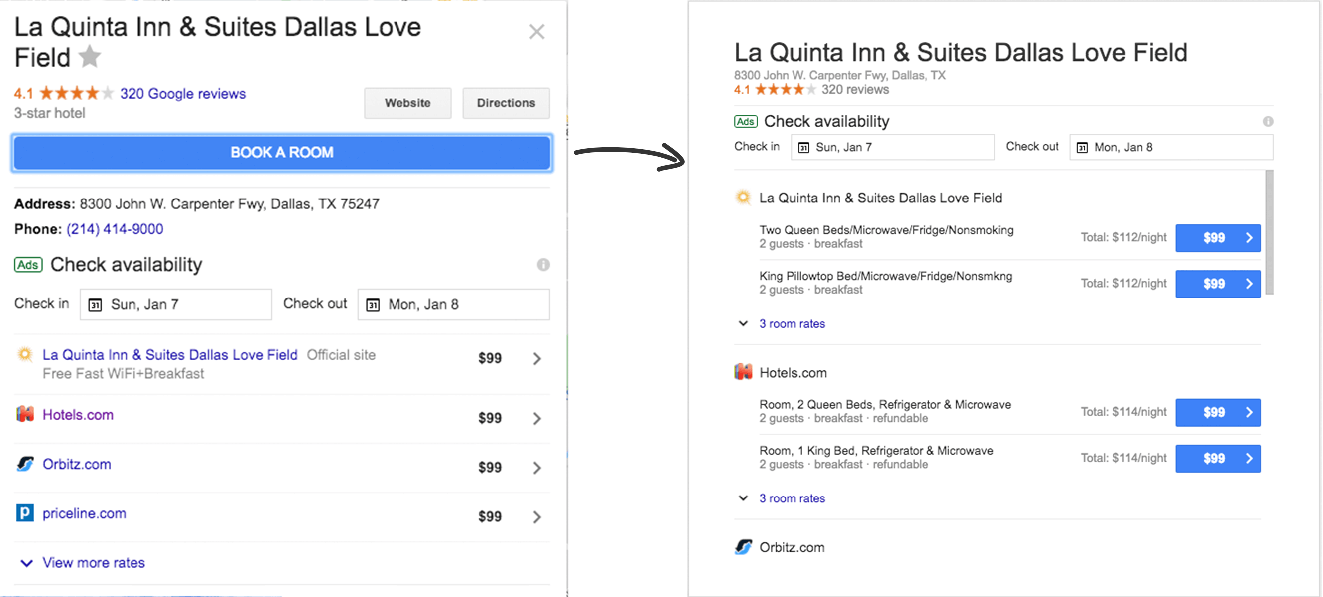Click $99 price on left Orbitz.com row

(x=490, y=467)
